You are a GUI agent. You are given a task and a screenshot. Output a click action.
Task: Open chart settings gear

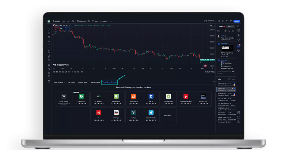coord(223,21)
